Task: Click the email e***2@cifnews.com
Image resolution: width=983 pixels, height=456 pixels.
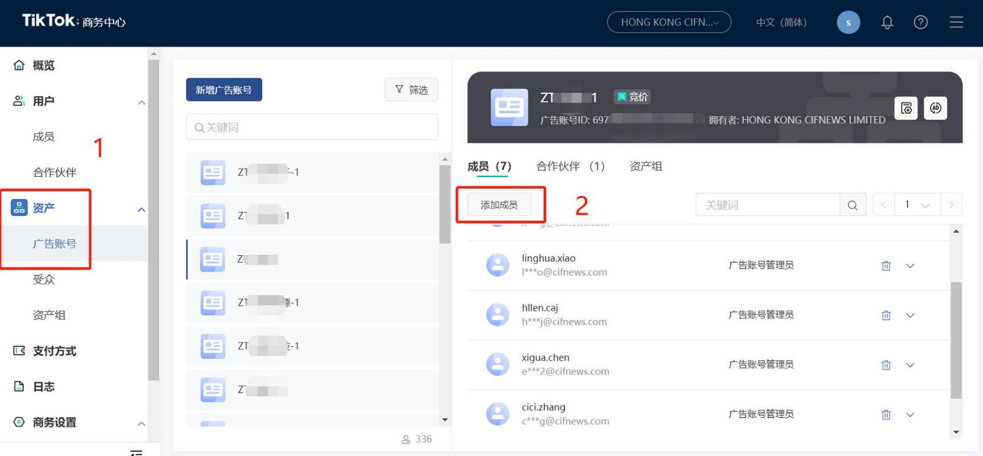Action: click(565, 372)
